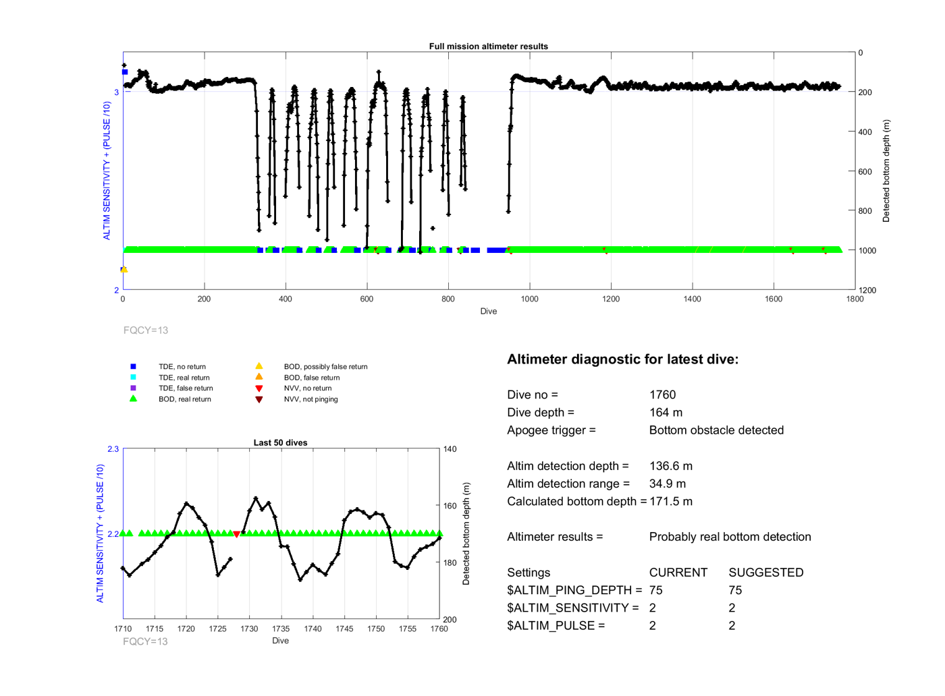Click the 'Detected bottom depth (m)' axis label of the full mission plot
The image size is (945, 696).
point(886,171)
